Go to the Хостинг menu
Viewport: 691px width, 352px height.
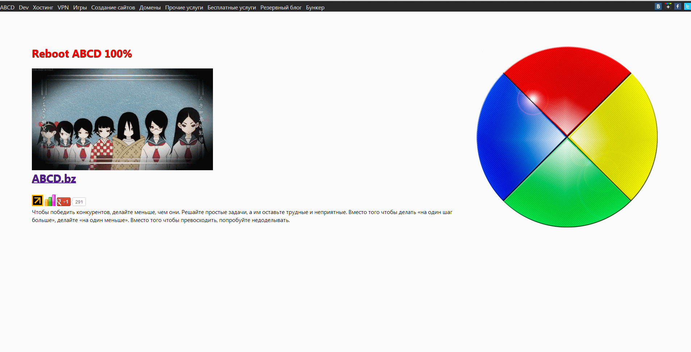pyautogui.click(x=43, y=8)
